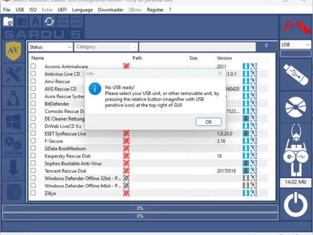The width and height of the screenshot is (313, 235).
Task: Open the ISO menu
Action: coord(33,10)
